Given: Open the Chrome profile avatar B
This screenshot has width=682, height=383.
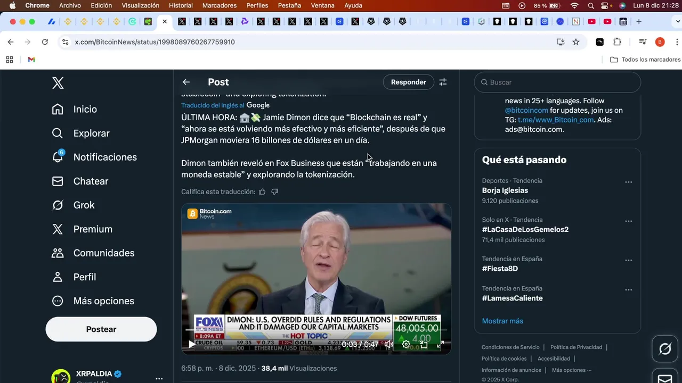Looking at the screenshot, I should [x=660, y=42].
